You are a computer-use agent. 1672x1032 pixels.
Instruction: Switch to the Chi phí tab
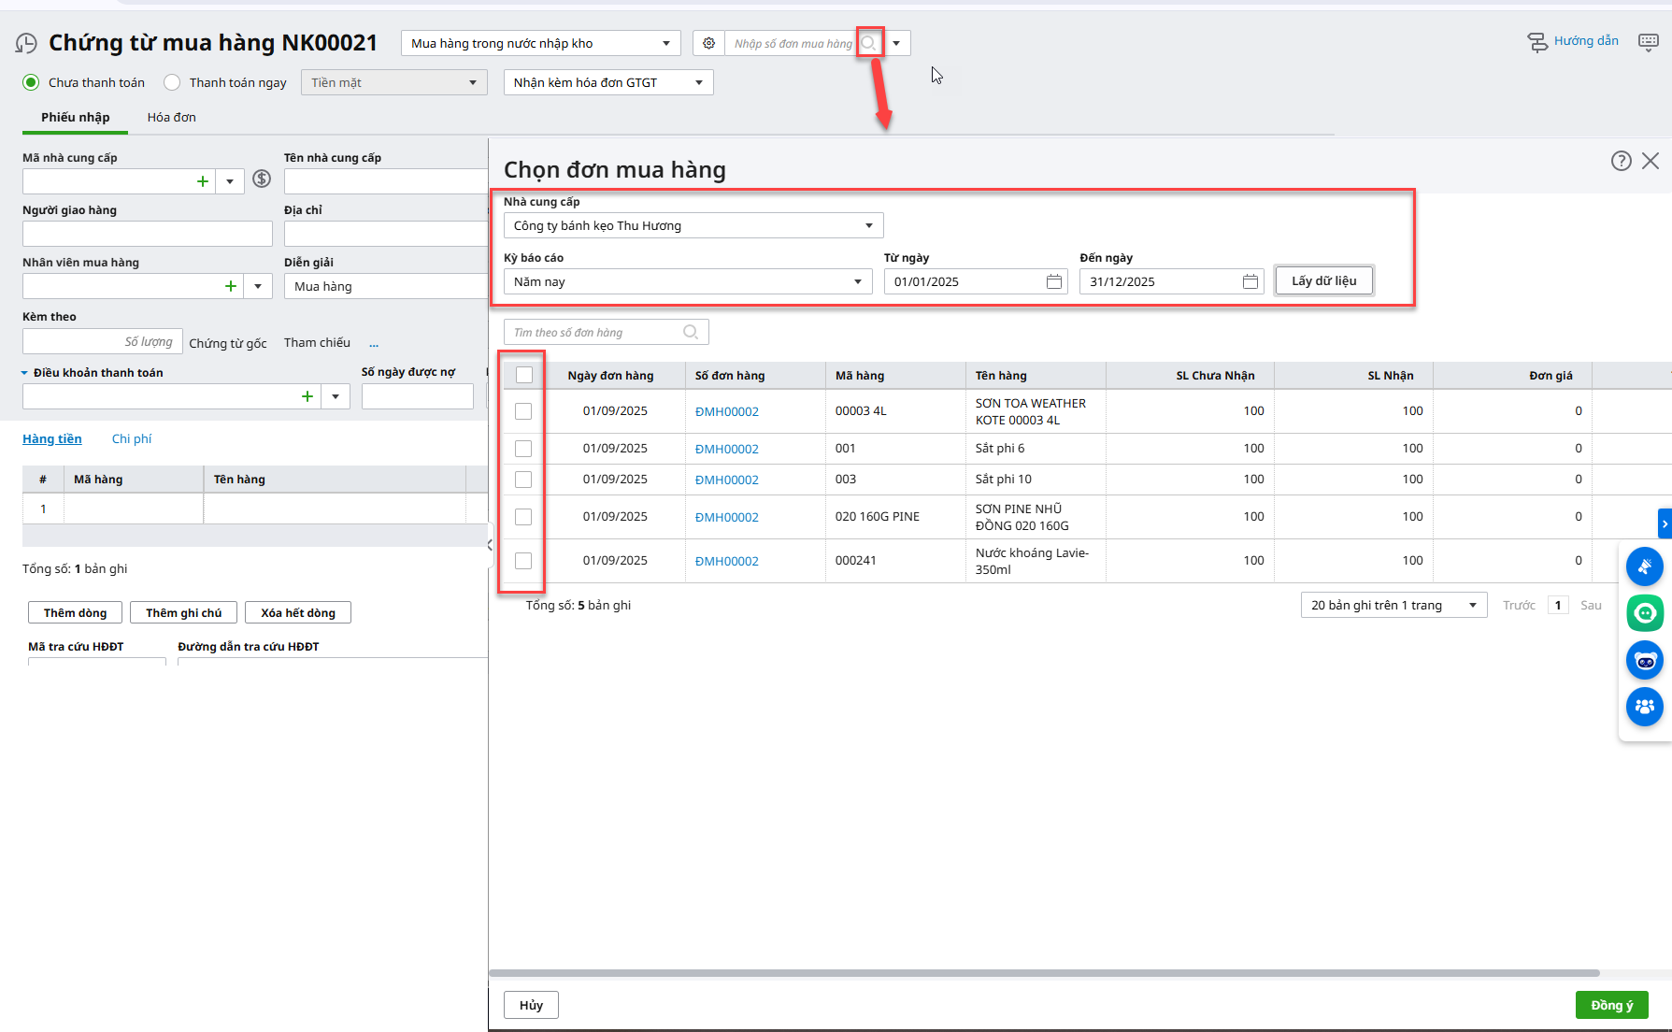tap(132, 438)
